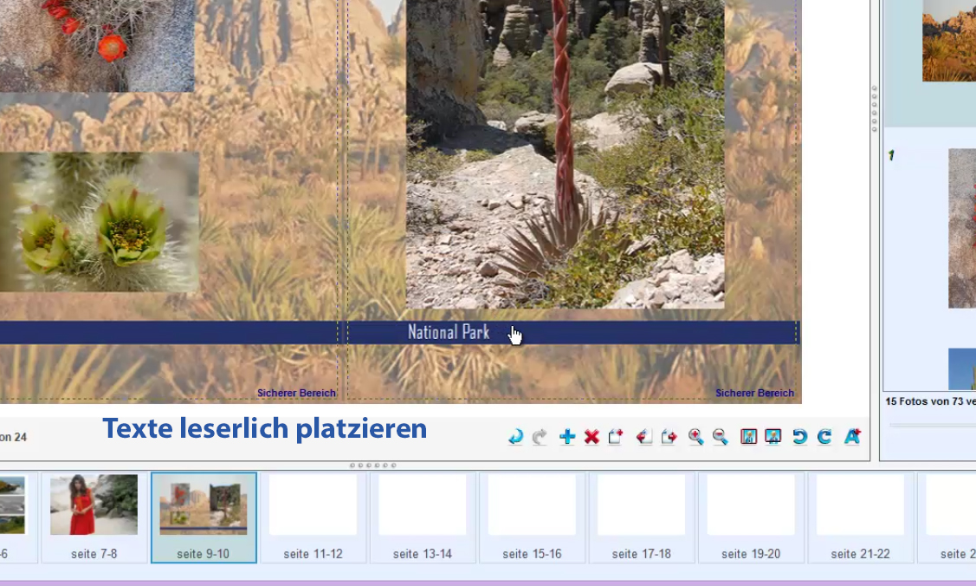Viewport: 976px width, 586px height.
Task: Rotate right with the clockwise arrow icon
Action: (x=824, y=437)
